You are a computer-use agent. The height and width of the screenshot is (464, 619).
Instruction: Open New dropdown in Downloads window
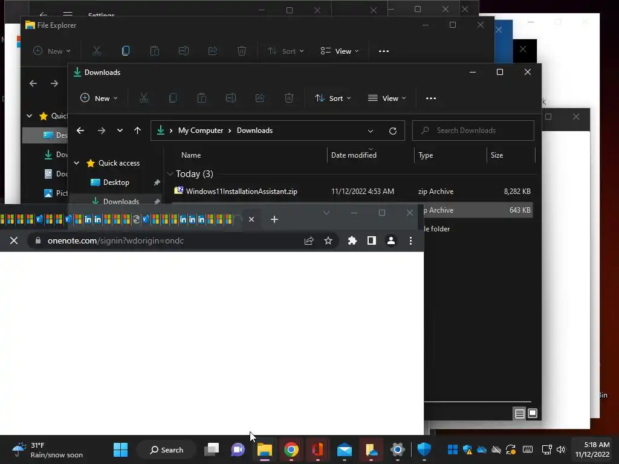(99, 98)
